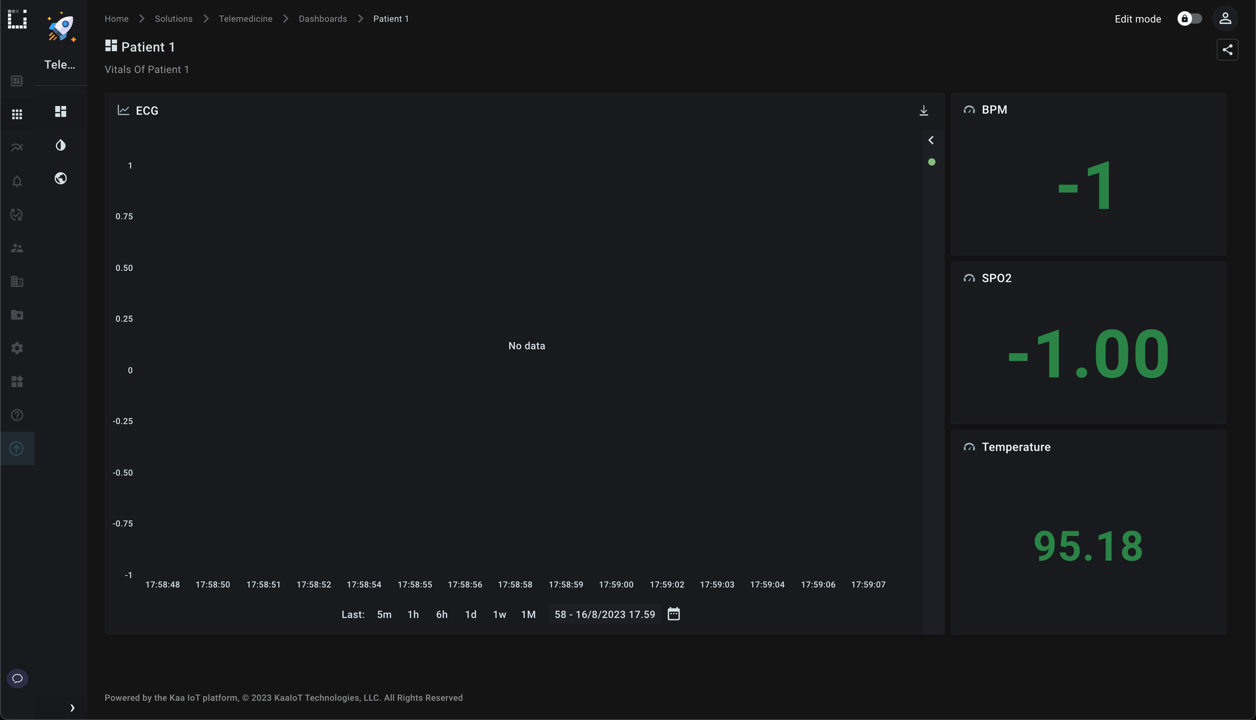
Task: Select last 5m time range
Action: pos(384,614)
